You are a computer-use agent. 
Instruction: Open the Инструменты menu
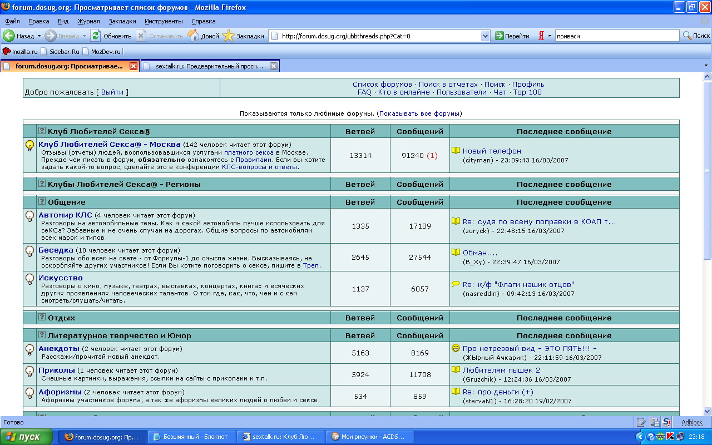(x=164, y=21)
